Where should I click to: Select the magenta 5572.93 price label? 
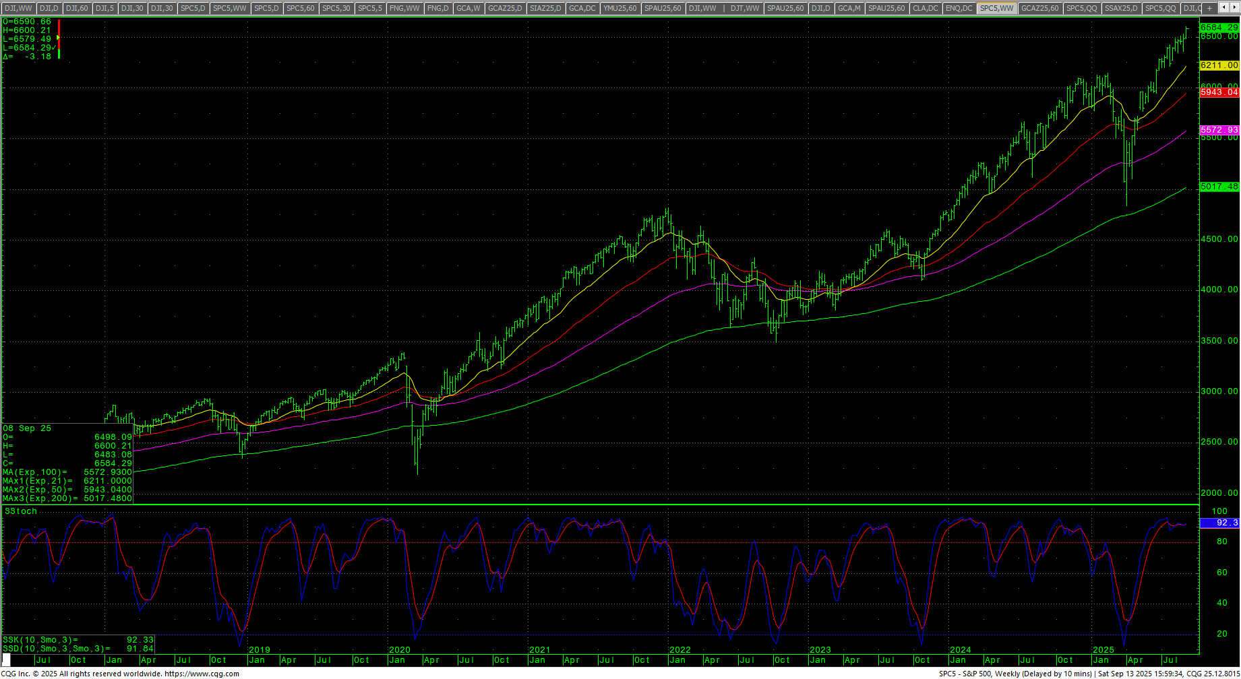1219,130
